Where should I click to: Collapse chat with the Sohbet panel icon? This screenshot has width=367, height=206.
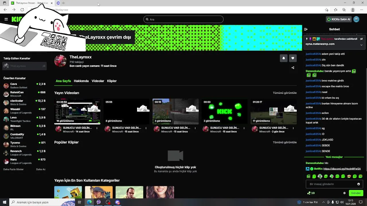coord(306,29)
